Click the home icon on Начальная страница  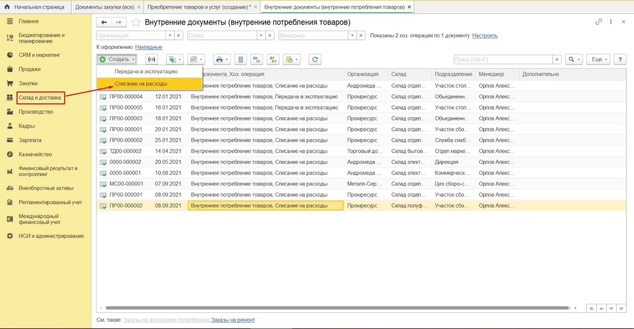[7, 7]
